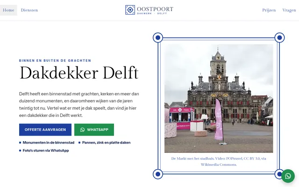Open the Vragen navigation link

(289, 10)
